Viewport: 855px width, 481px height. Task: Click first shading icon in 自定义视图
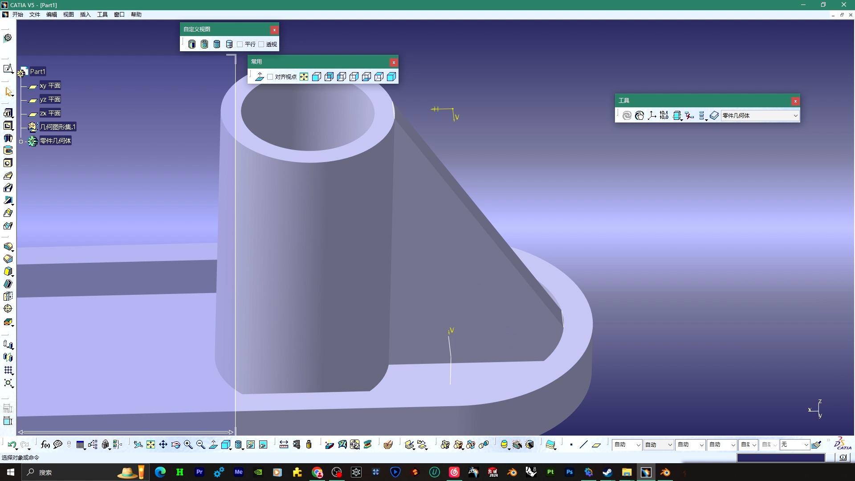pos(191,44)
